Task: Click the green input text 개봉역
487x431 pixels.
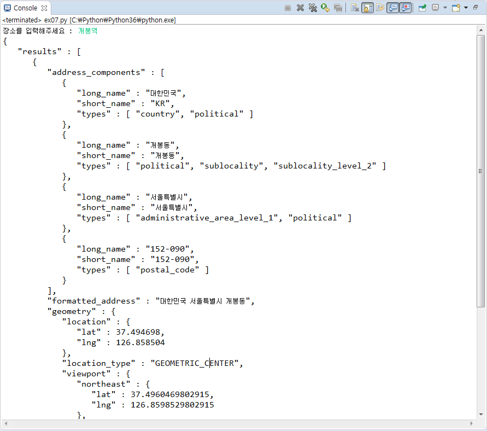Action: [x=87, y=31]
